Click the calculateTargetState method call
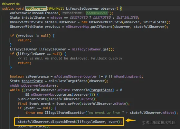Viewport: 180px width, 129px height. 68,81
